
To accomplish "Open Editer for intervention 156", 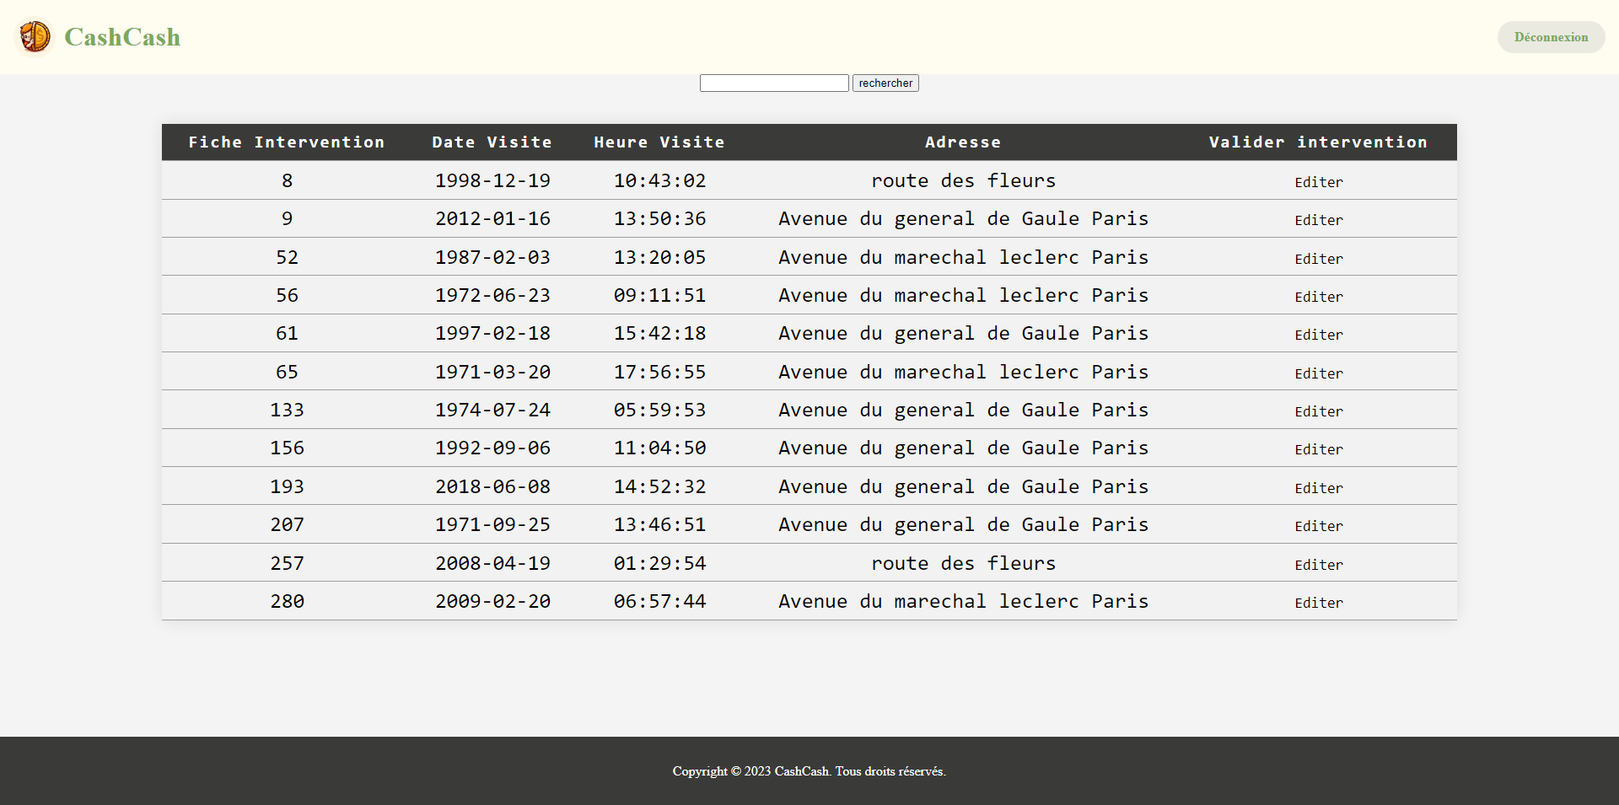I will (x=1318, y=449).
